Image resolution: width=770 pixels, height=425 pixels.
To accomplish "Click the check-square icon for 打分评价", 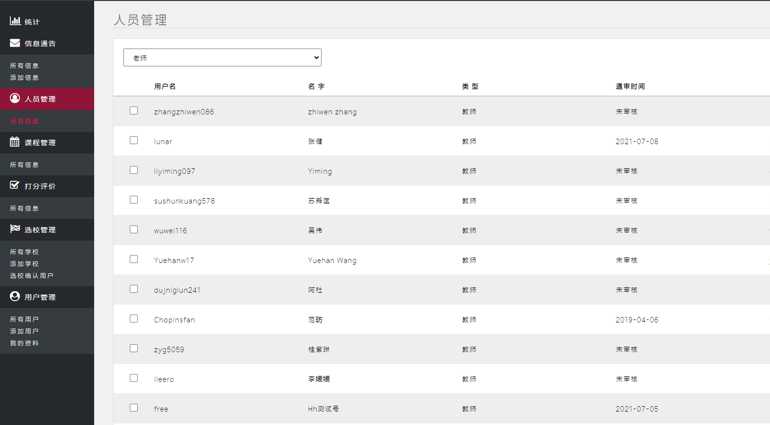I will pos(15,185).
